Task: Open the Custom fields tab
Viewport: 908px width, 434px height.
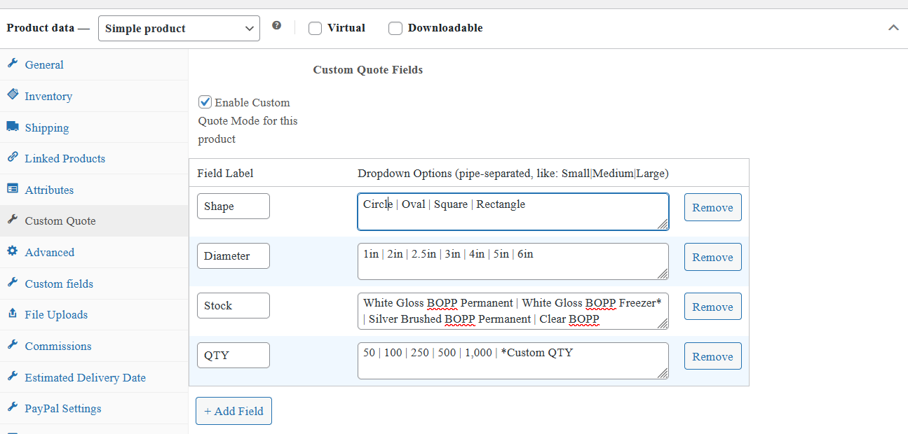Action: (x=59, y=283)
